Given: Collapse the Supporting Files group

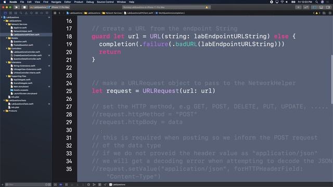Looking at the screenshot, I should click(7, 76).
